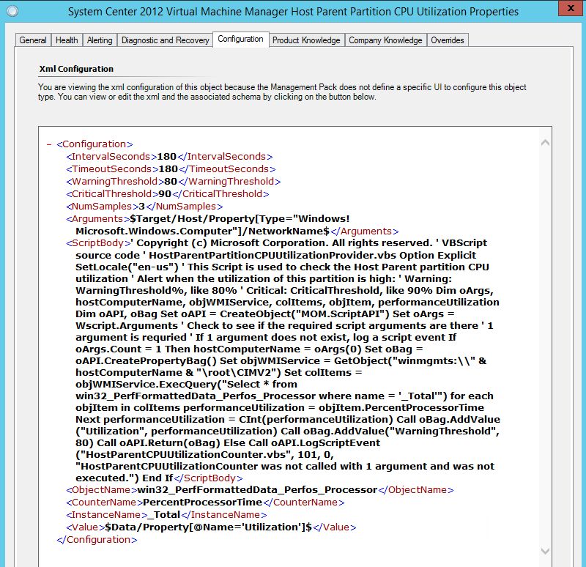The width and height of the screenshot is (586, 567).
Task: Switch to the Health tab
Action: point(67,40)
